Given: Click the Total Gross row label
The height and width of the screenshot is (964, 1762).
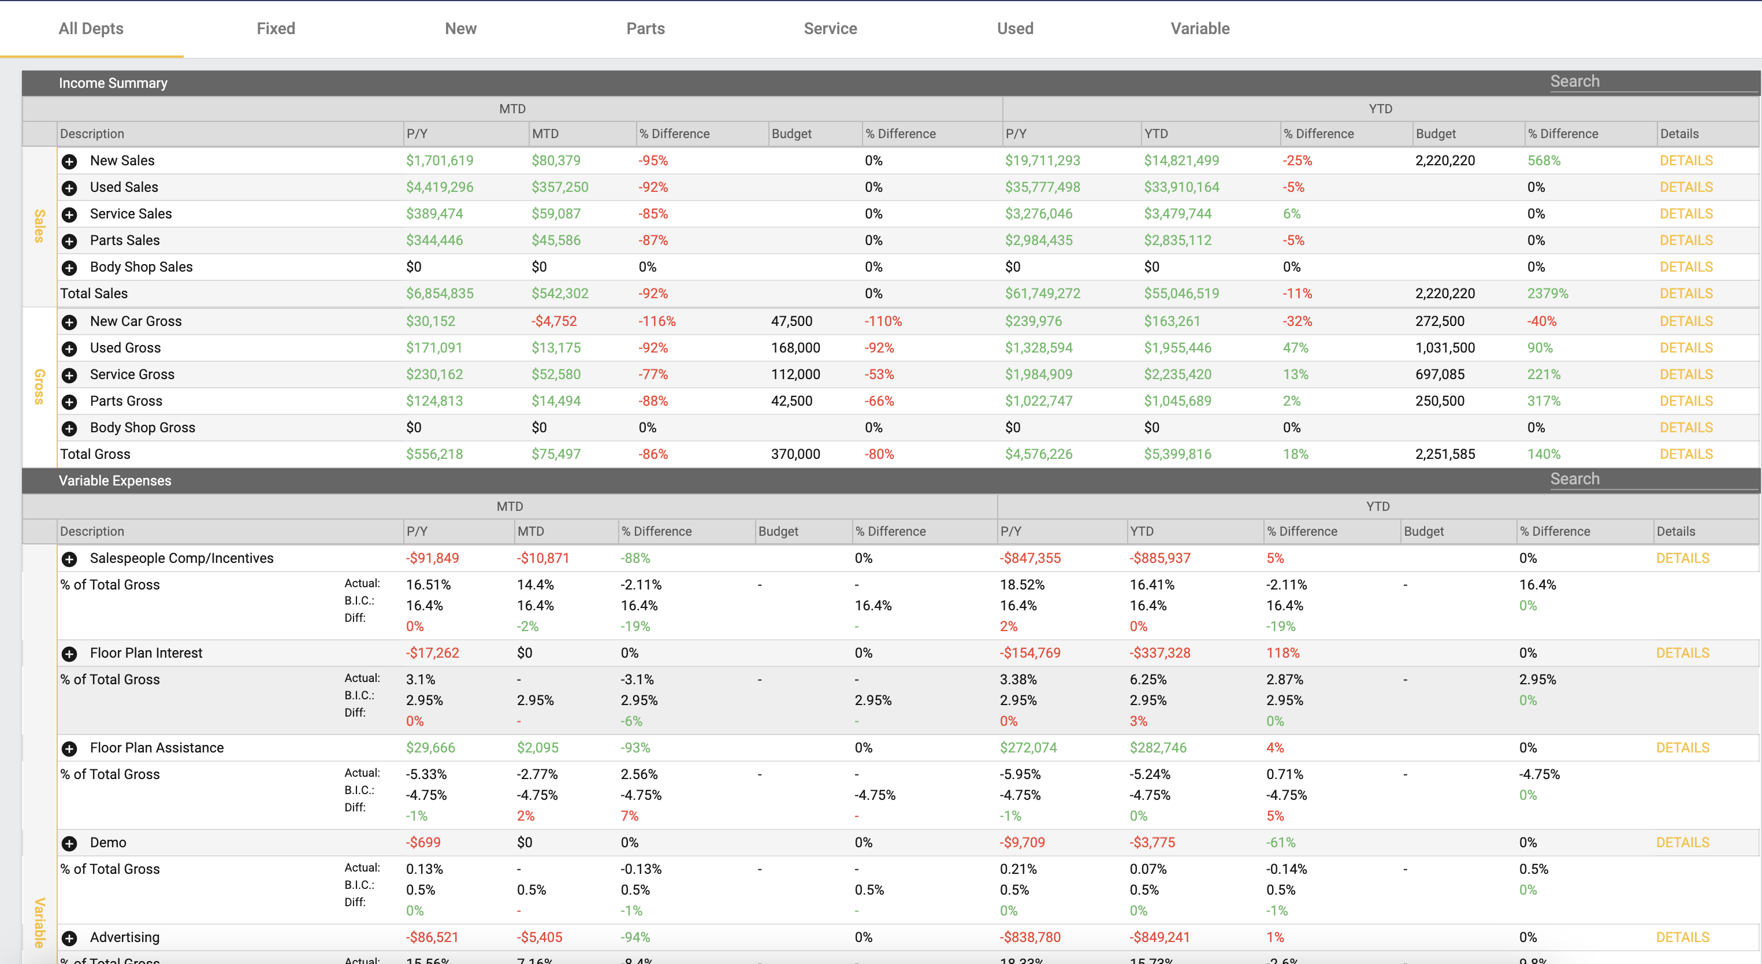Looking at the screenshot, I should point(95,455).
